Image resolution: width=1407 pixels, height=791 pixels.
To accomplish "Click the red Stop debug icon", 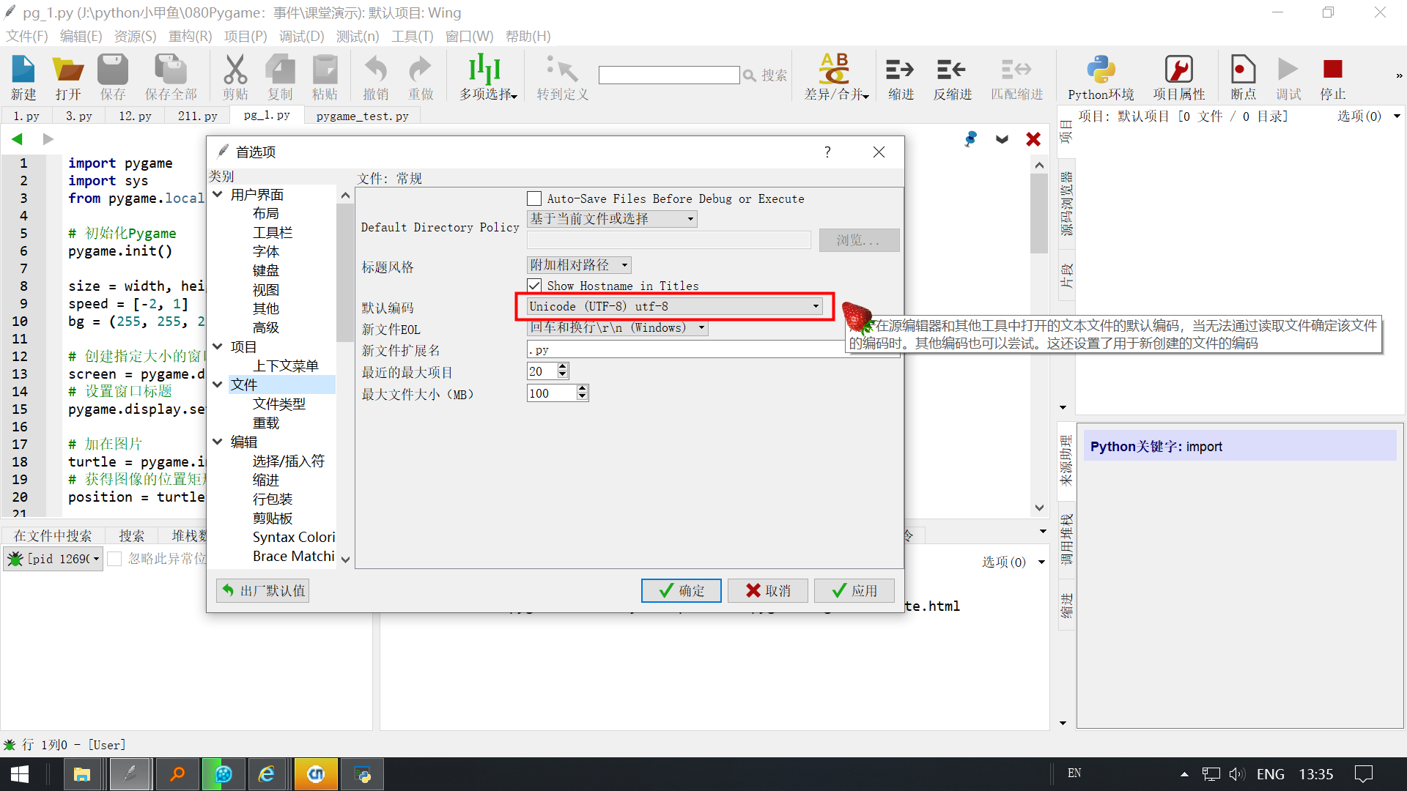I will [1332, 70].
